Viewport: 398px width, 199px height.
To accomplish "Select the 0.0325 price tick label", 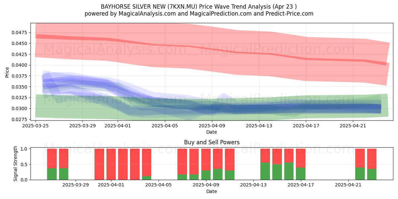I will tap(20, 98).
